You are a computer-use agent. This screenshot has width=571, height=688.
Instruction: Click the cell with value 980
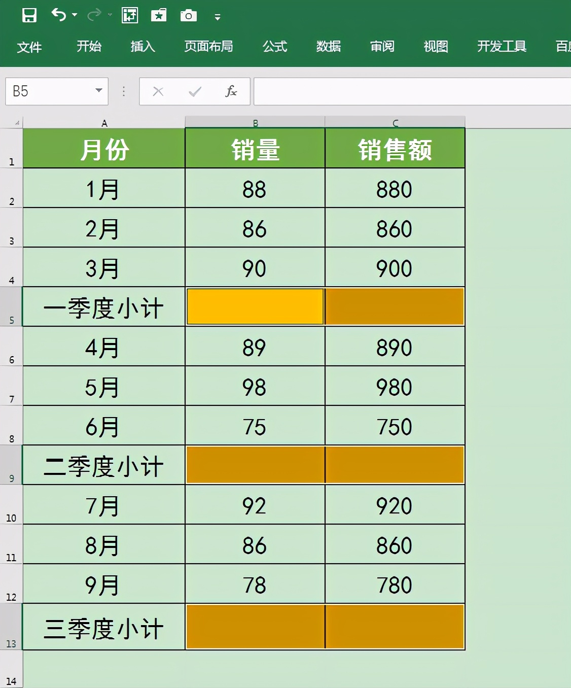point(395,386)
